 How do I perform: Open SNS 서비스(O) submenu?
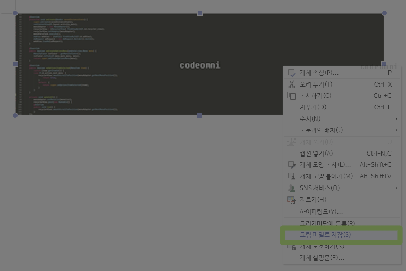pos(342,188)
